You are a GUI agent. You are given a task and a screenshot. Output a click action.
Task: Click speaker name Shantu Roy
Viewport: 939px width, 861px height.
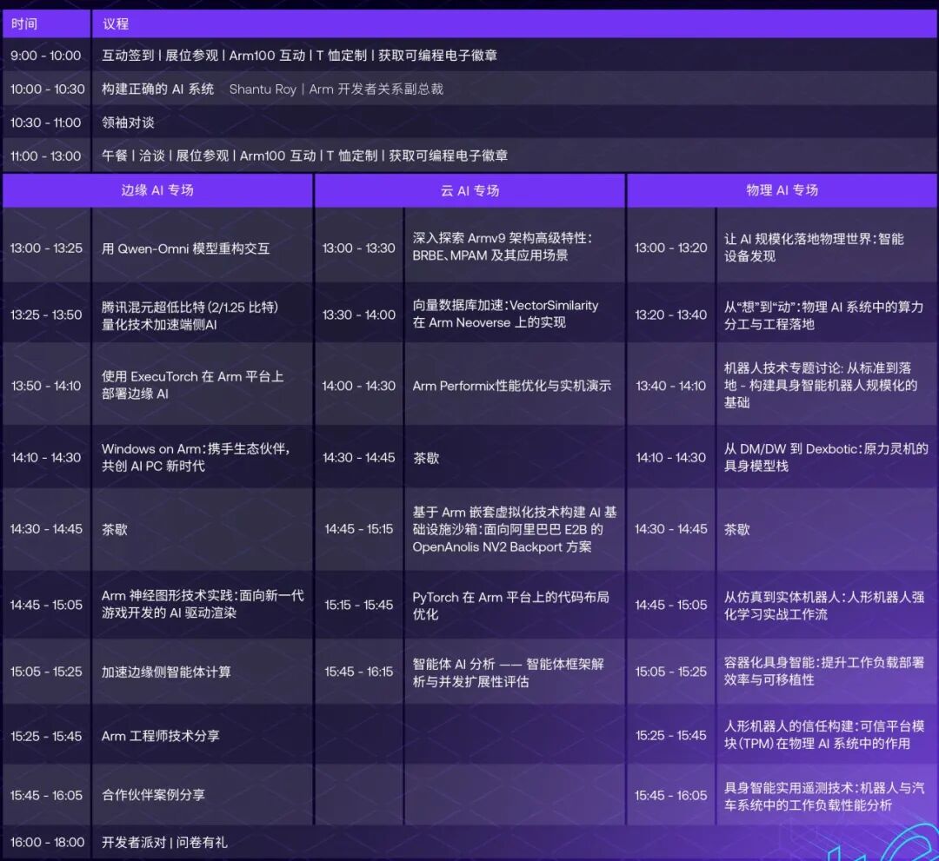pyautogui.click(x=263, y=89)
